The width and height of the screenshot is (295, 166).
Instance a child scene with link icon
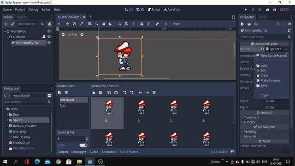12,24
